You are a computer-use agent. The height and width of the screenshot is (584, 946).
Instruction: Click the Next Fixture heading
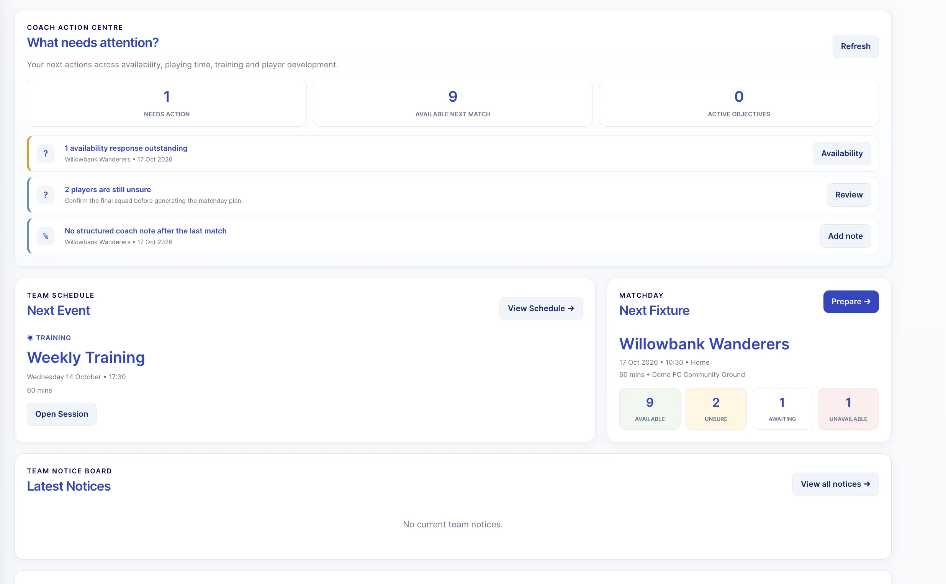654,311
